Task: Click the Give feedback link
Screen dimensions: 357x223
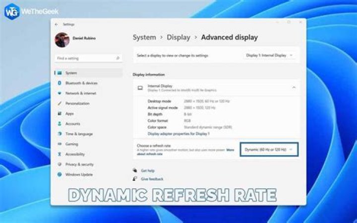Action: tap(152, 179)
